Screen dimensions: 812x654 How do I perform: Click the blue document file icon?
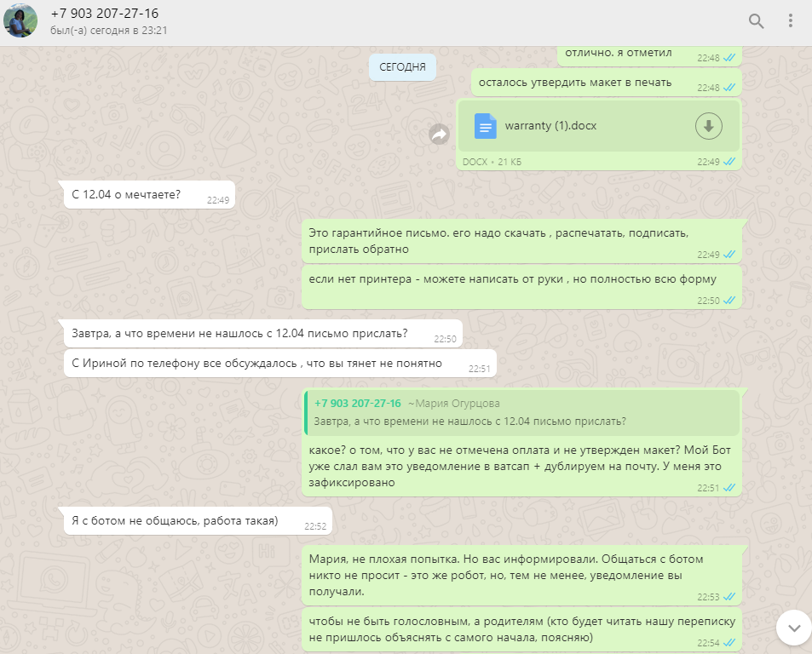coord(485,126)
